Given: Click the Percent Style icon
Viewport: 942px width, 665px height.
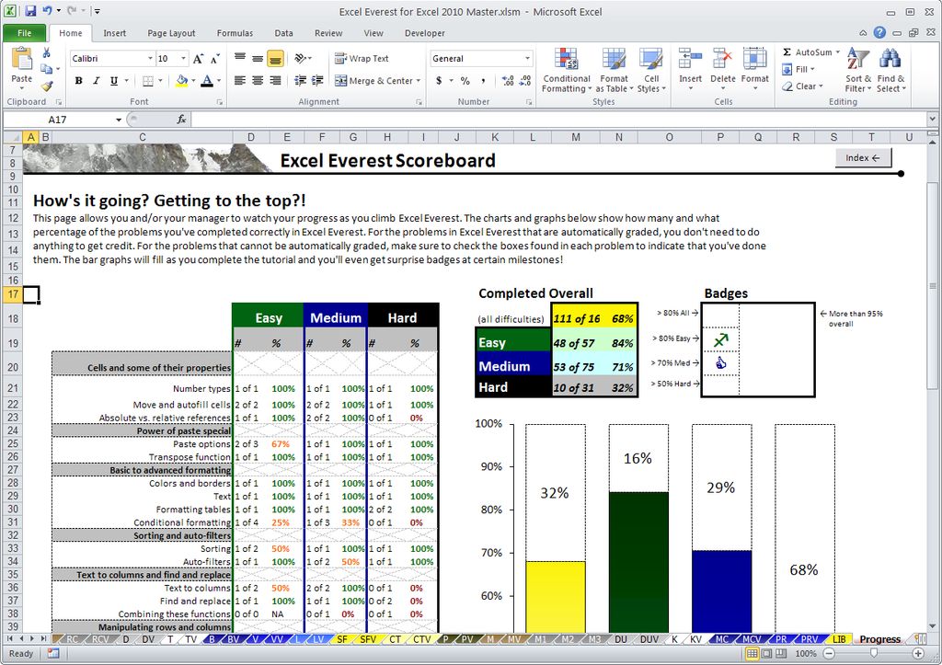Looking at the screenshot, I should click(x=465, y=81).
